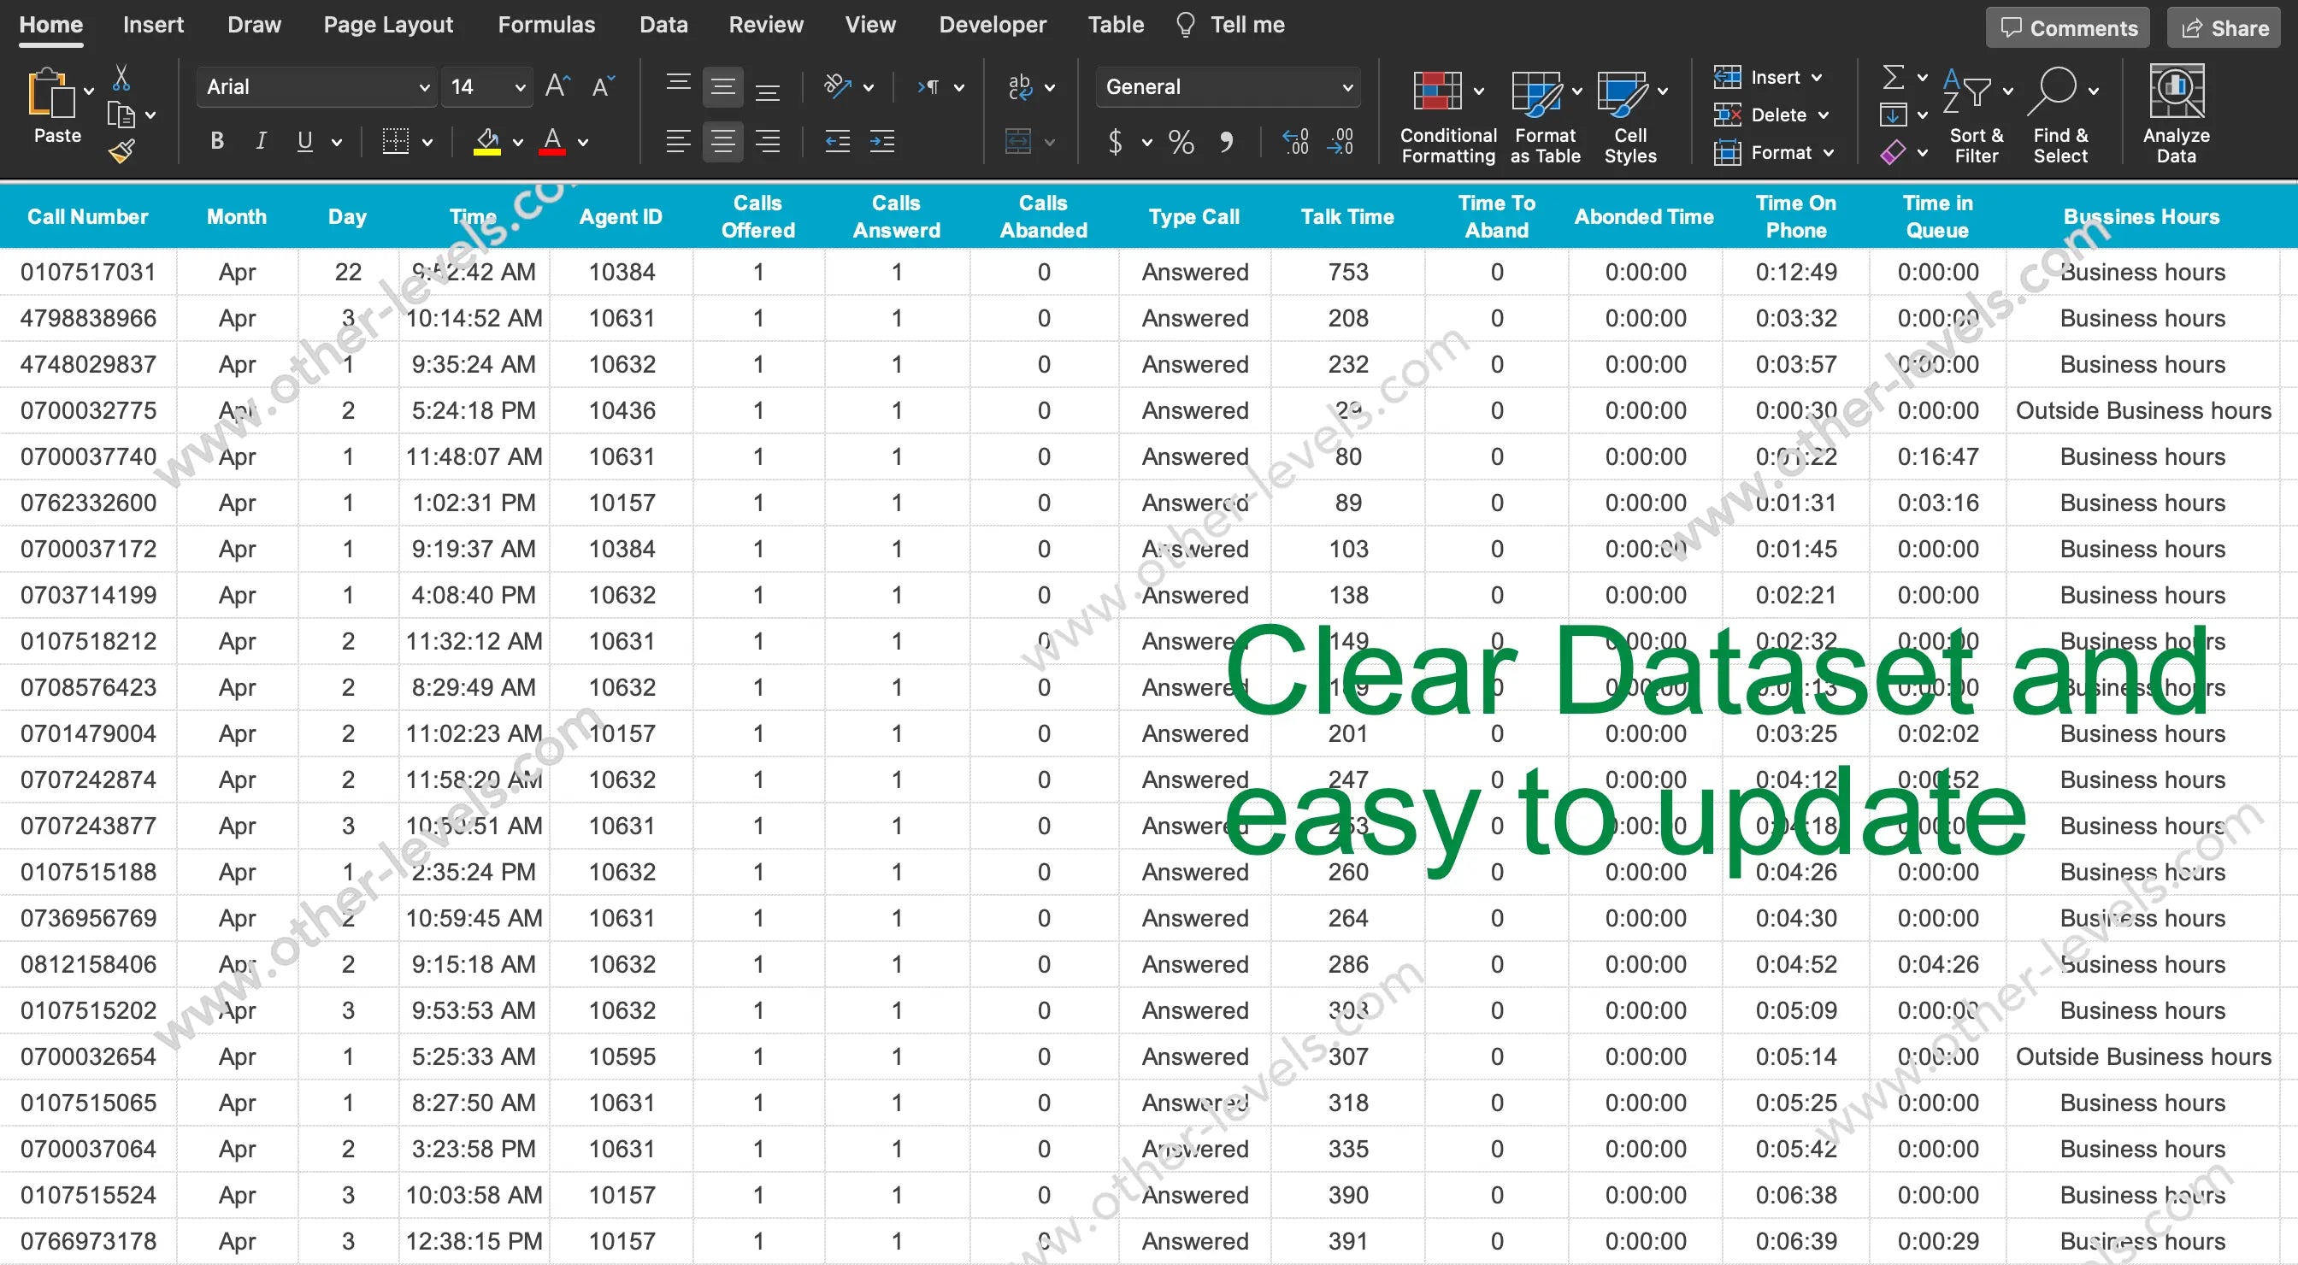Open the Arial font name dropdown

coord(425,87)
